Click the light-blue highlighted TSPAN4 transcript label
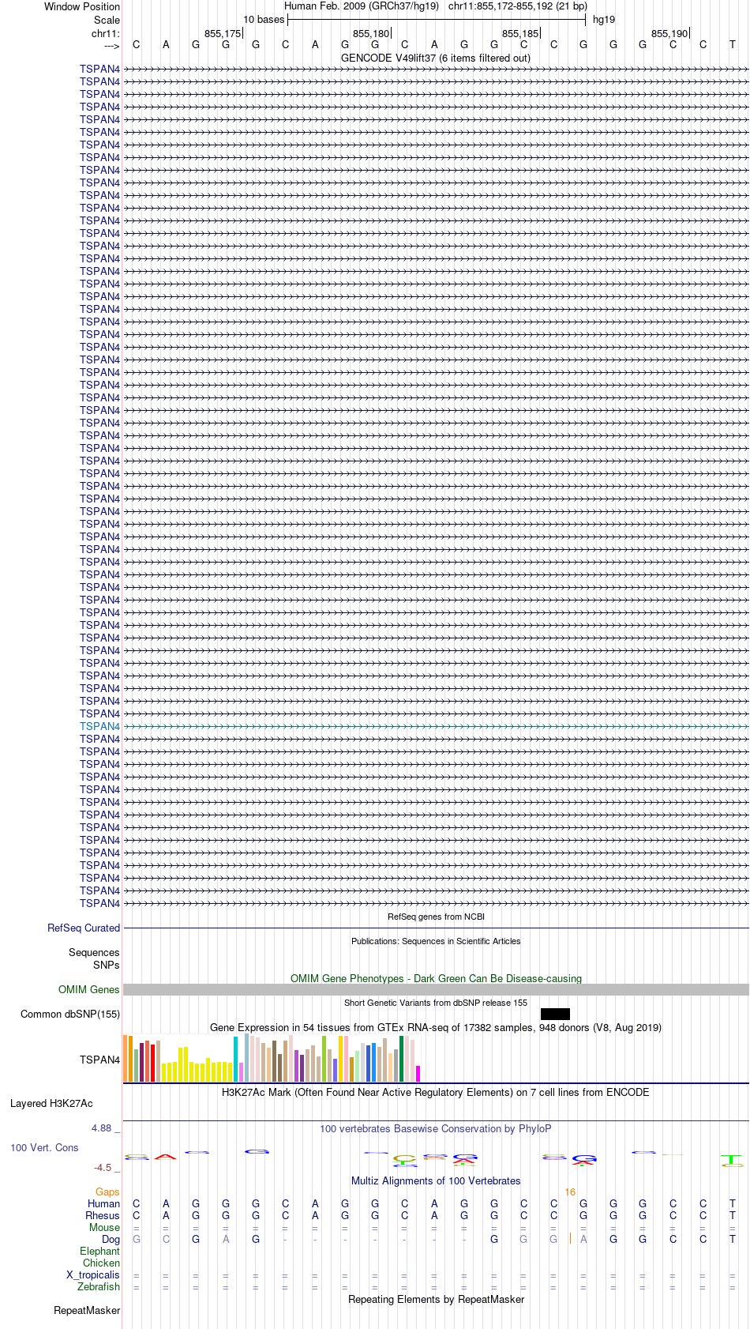Viewport: 750px width, 1329px height. 99,726
